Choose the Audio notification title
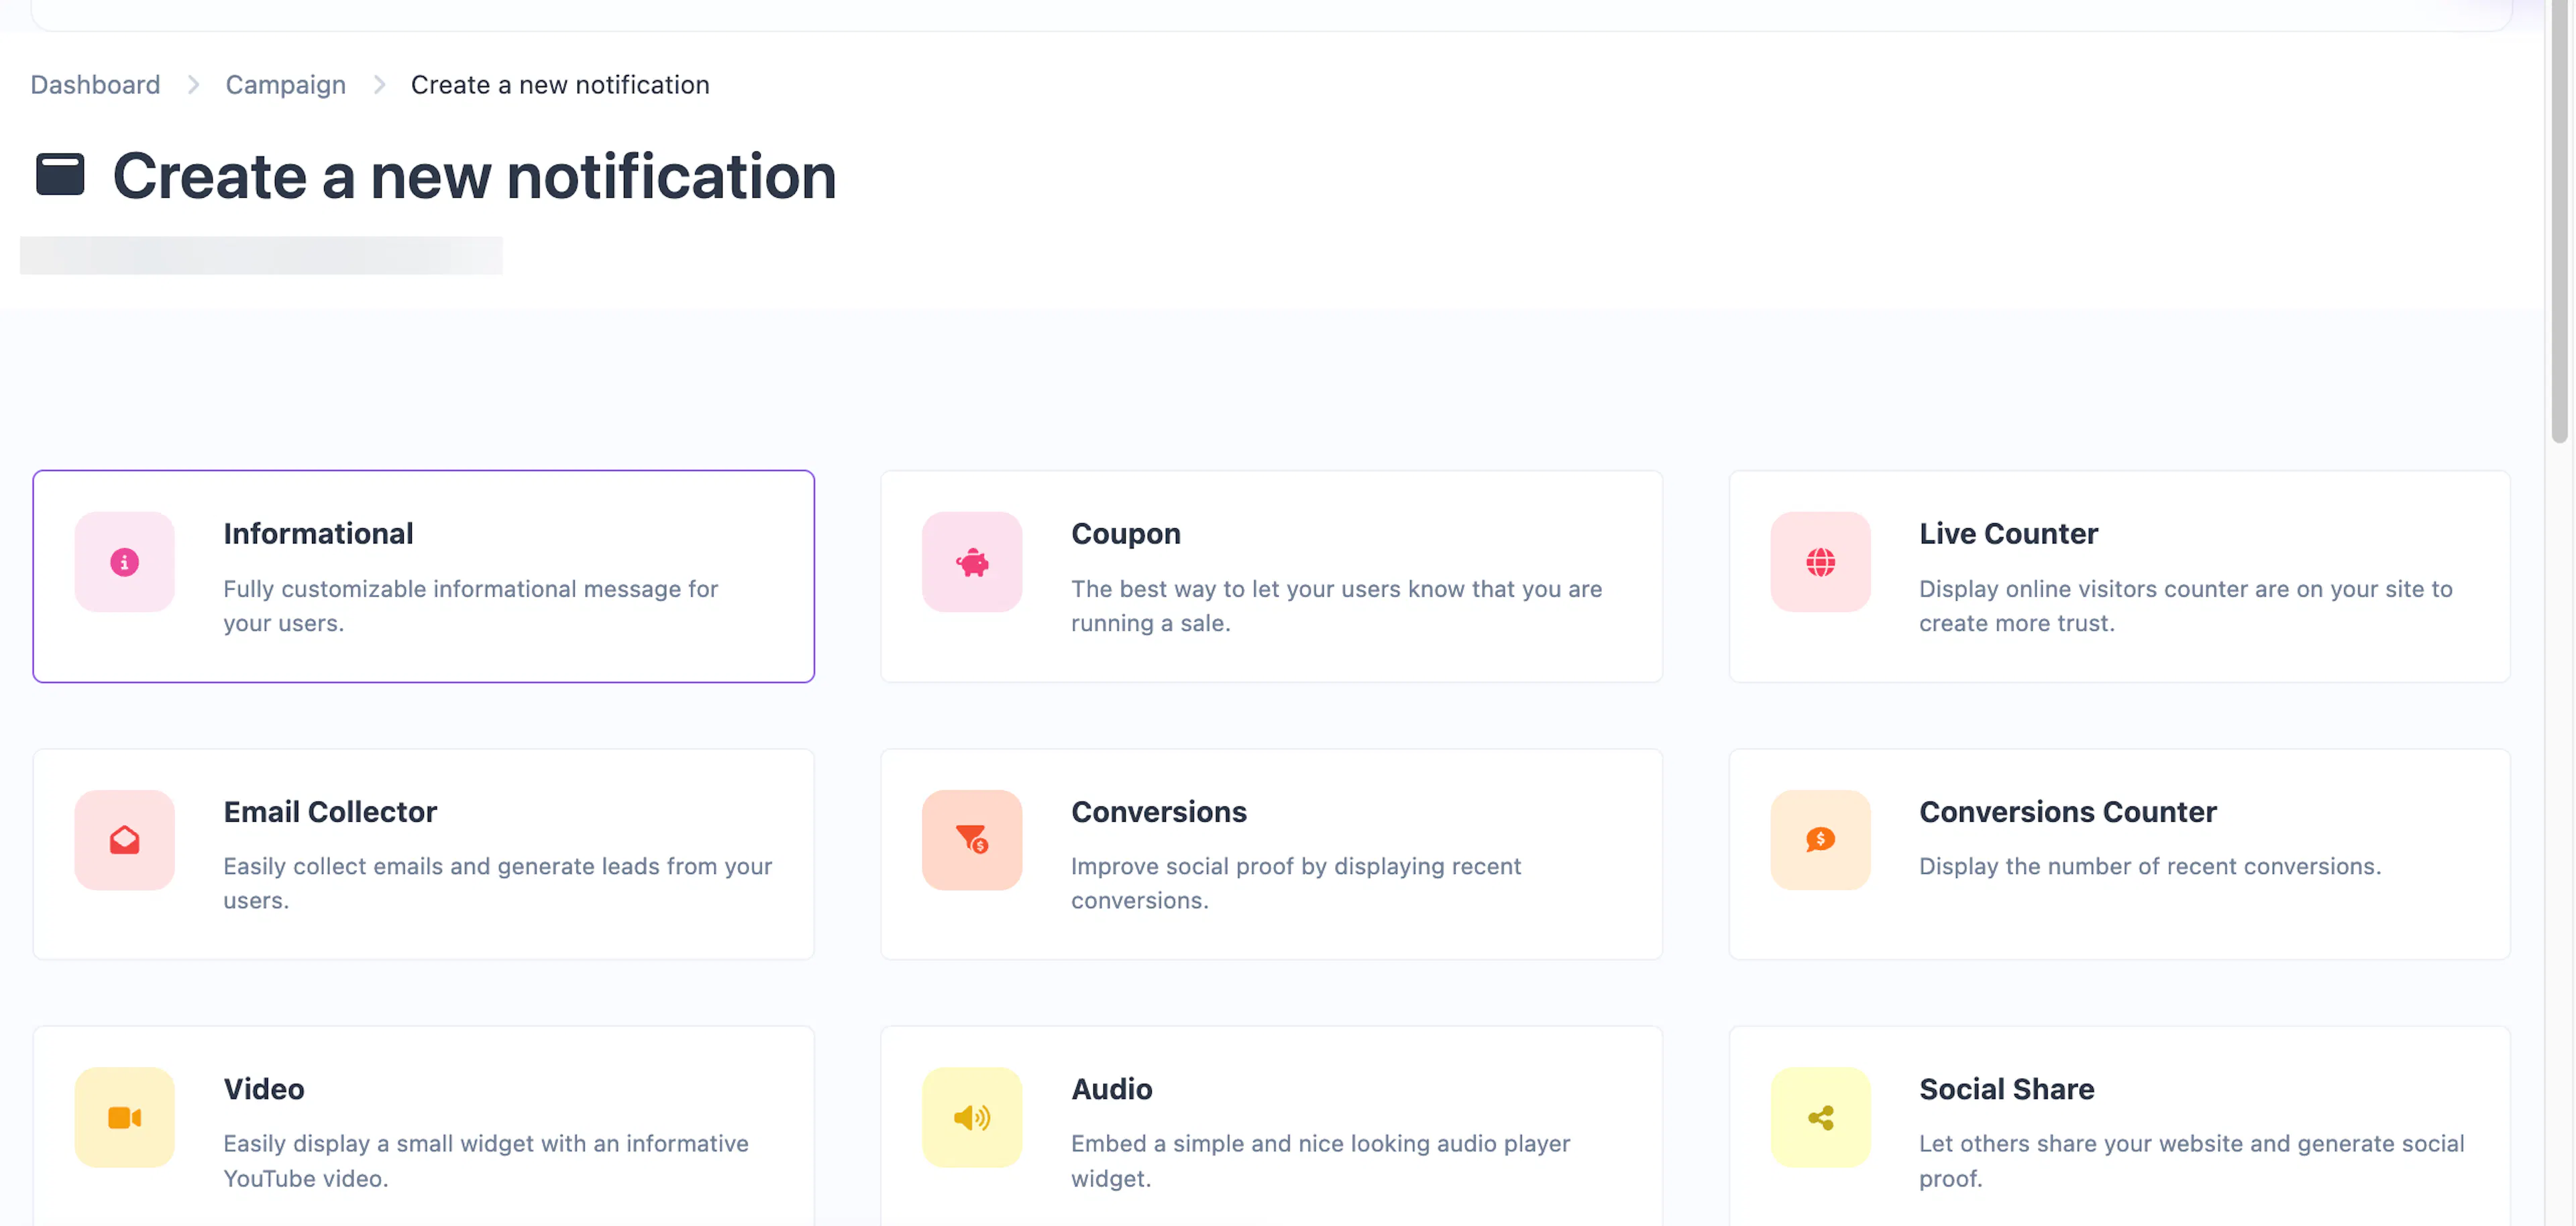Image resolution: width=2576 pixels, height=1226 pixels. coord(1112,1089)
